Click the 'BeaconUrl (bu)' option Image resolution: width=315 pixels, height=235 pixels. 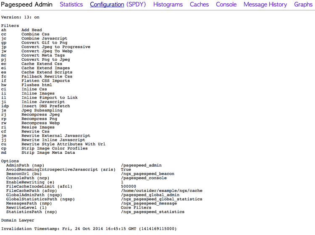24,174
